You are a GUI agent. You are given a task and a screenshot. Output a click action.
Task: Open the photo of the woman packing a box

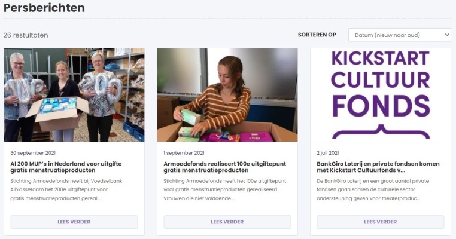click(227, 94)
